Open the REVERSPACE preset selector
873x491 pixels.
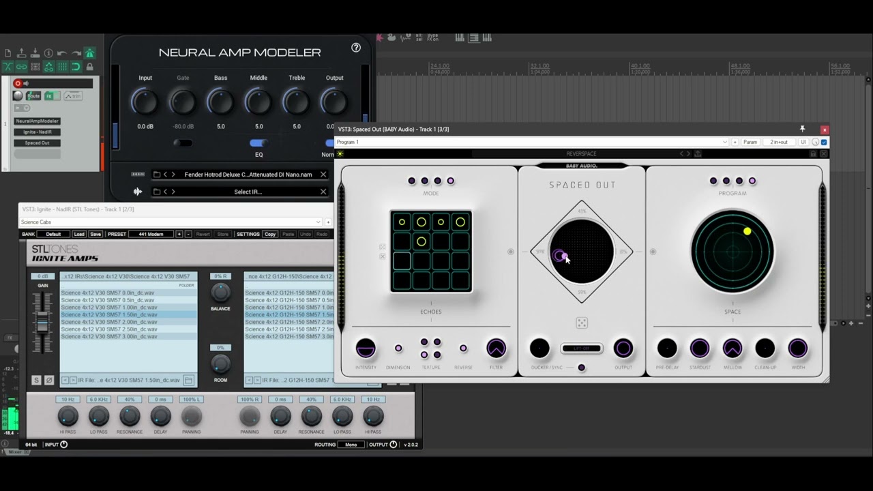tap(581, 153)
